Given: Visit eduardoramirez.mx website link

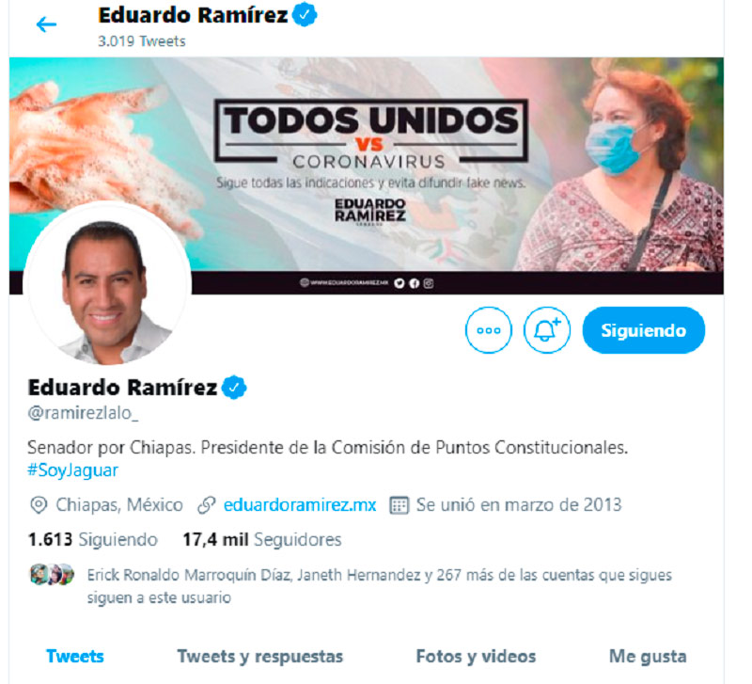Looking at the screenshot, I should (x=300, y=505).
